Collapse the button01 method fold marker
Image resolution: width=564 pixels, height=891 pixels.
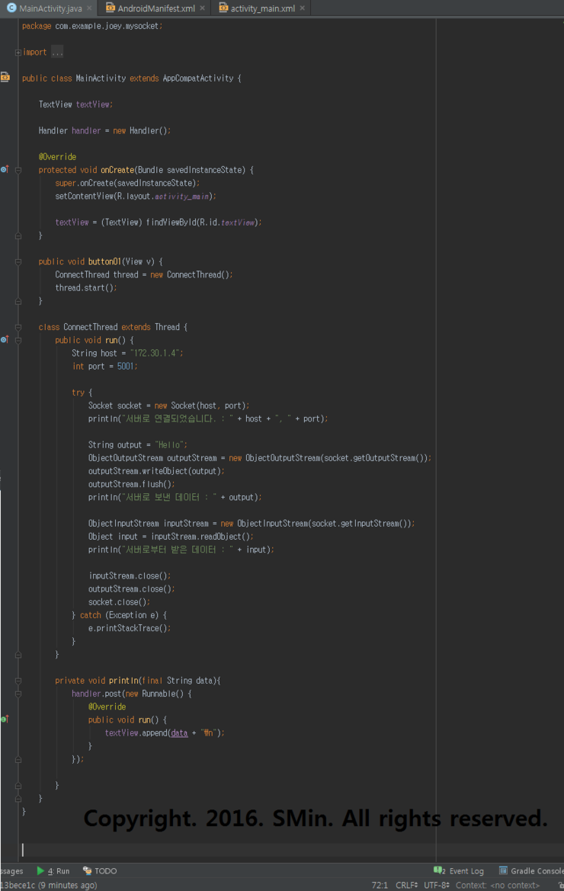(18, 262)
